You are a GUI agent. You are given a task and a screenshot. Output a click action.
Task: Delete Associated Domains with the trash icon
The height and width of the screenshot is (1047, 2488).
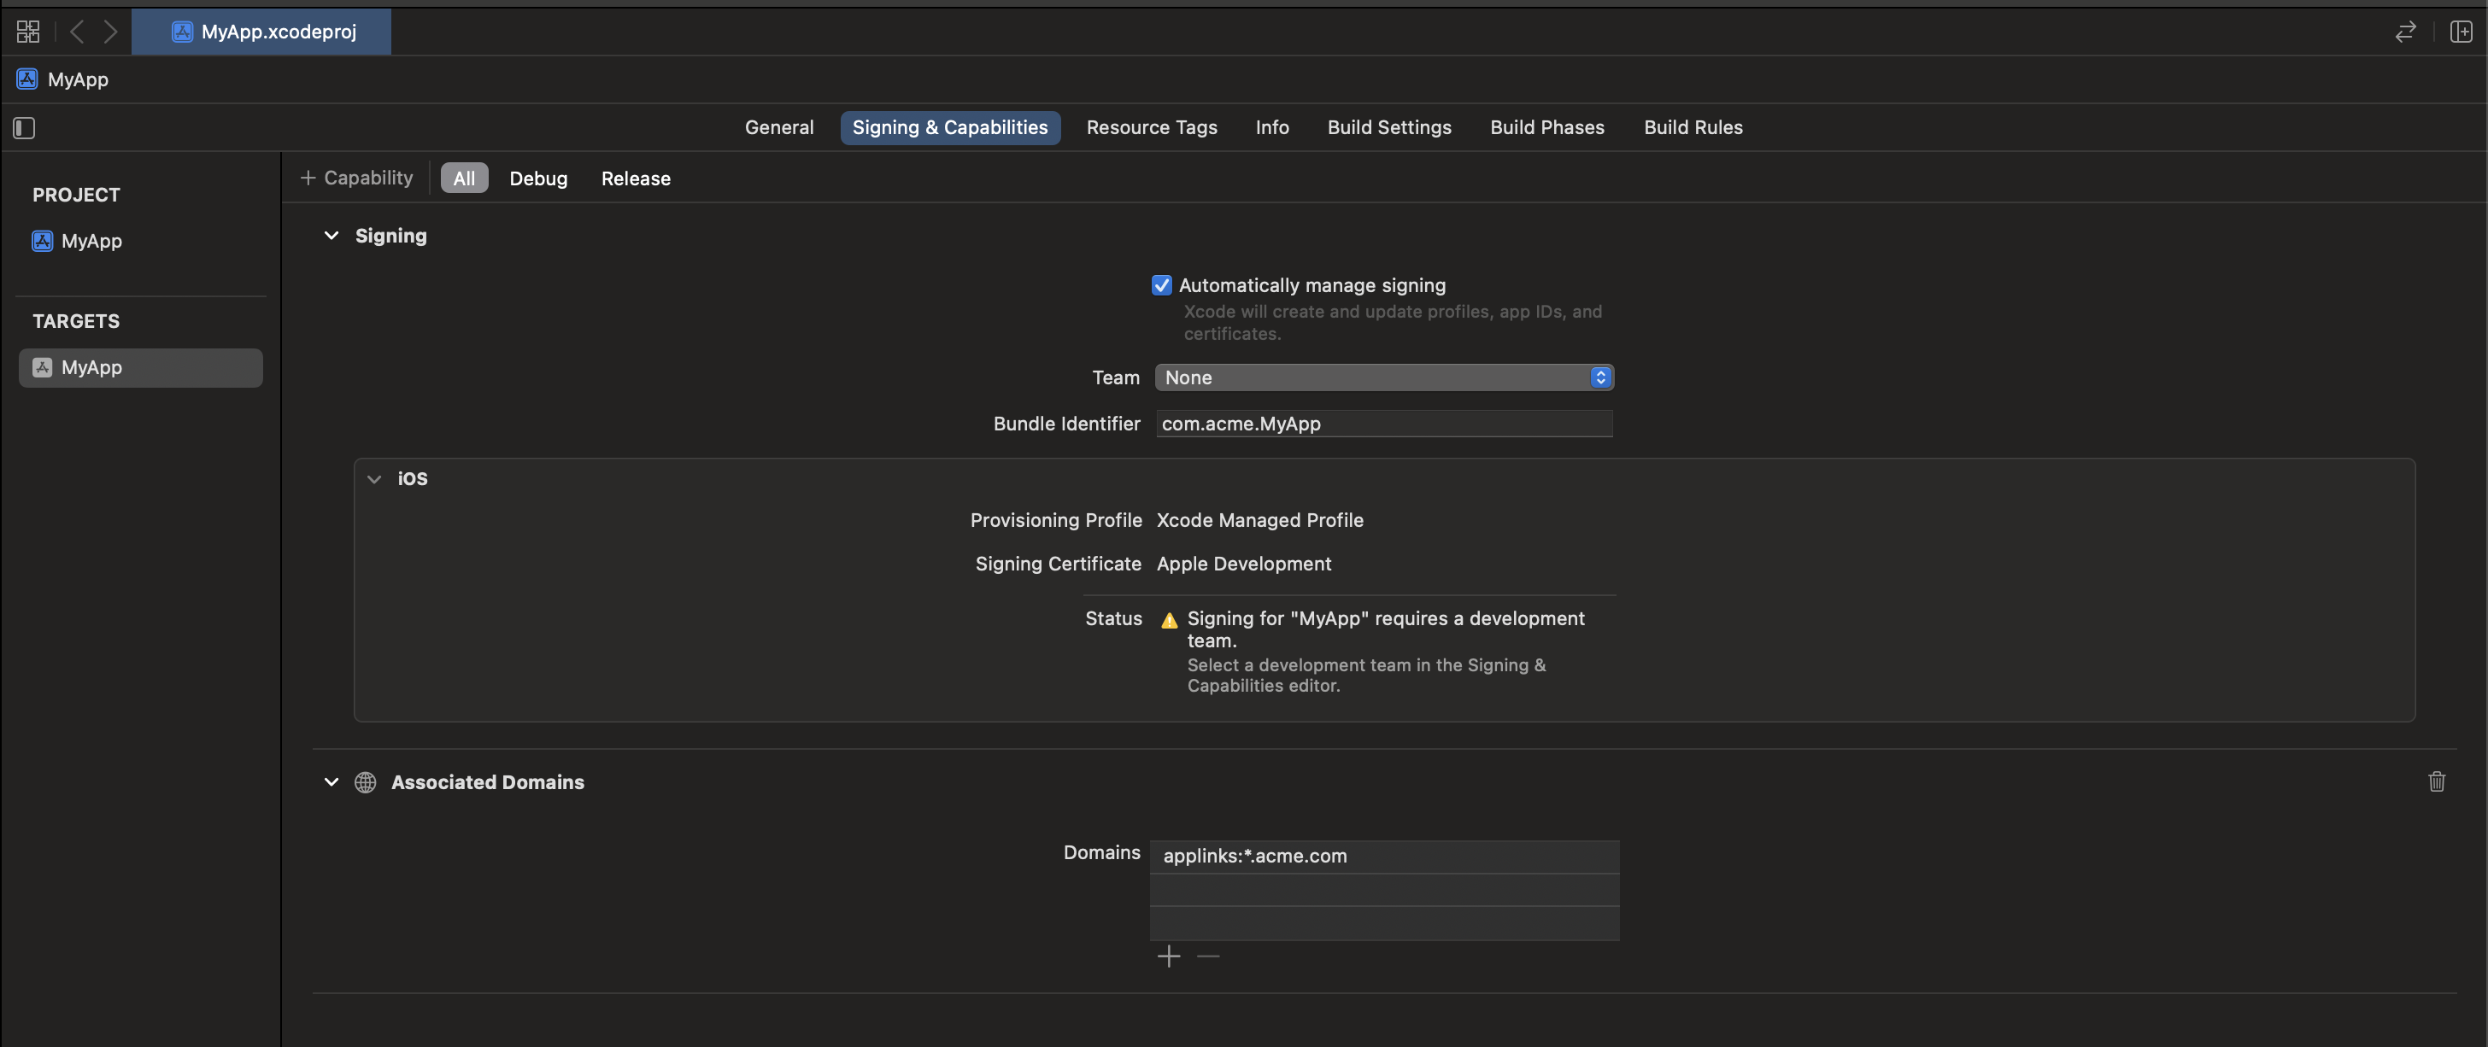click(x=2436, y=781)
